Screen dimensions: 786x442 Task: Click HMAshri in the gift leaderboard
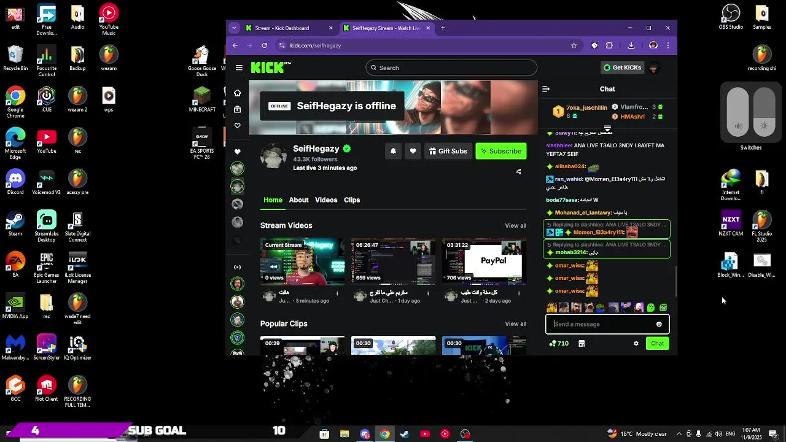point(632,117)
